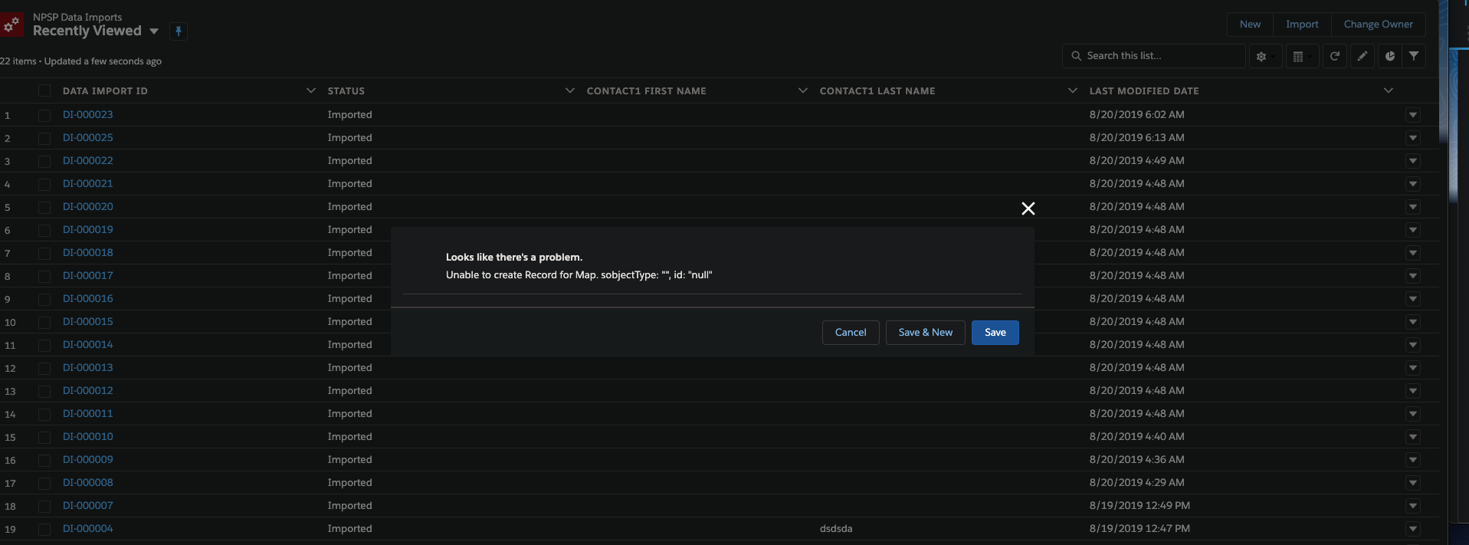1469x545 pixels.
Task: Open Data Import ID column menu
Action: [310, 90]
